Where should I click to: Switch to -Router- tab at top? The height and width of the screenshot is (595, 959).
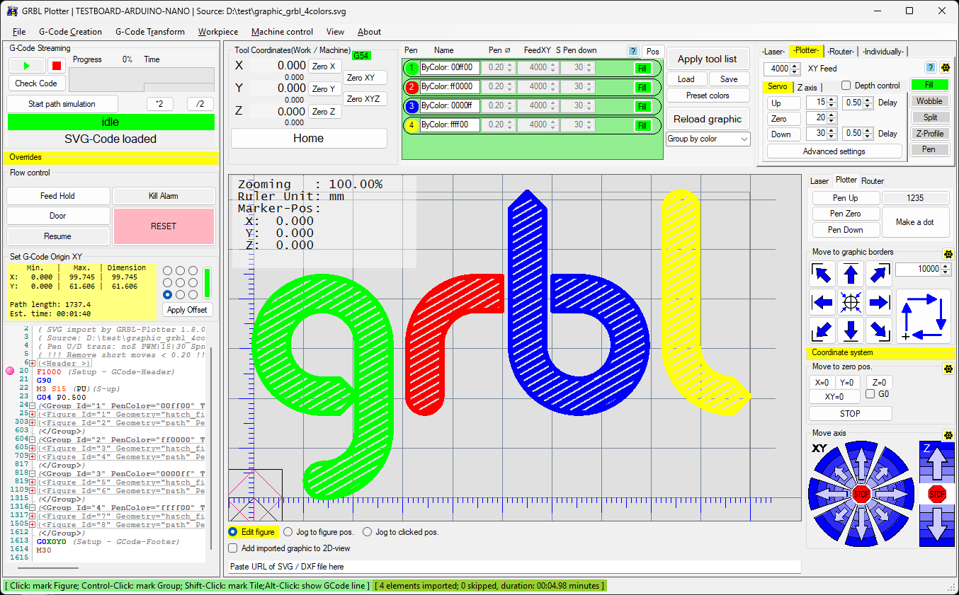[841, 51]
